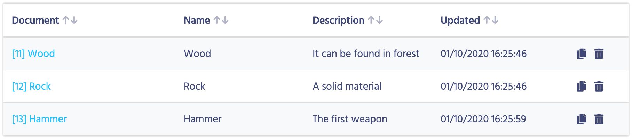Click the Updated column header
Screen dimensions: 632x139
(460, 20)
